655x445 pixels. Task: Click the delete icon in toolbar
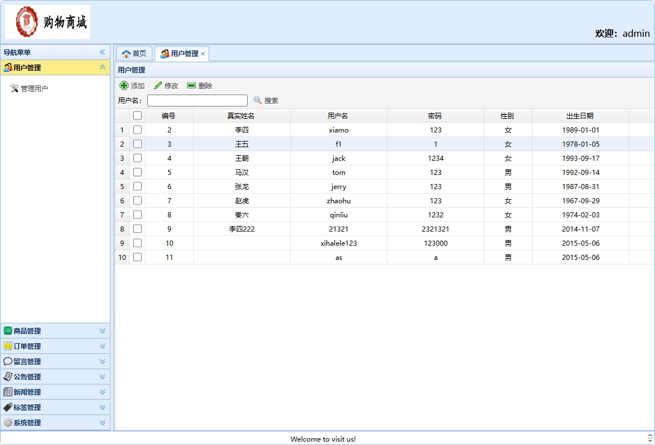coord(192,85)
